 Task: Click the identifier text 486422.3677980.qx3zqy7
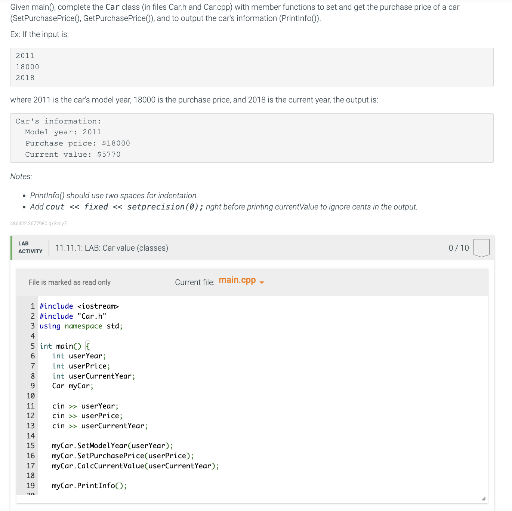tap(38, 223)
